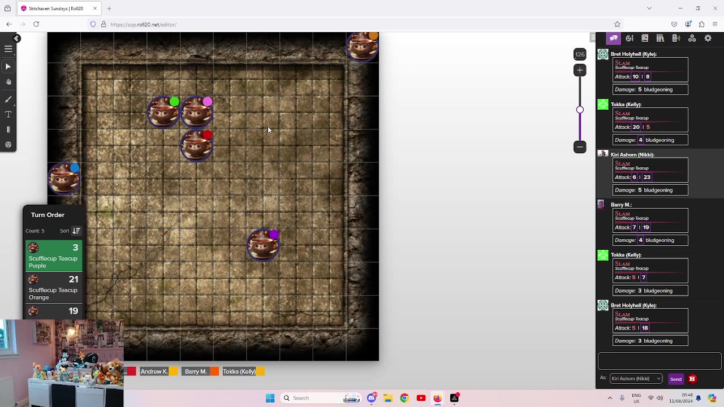The width and height of the screenshot is (724, 407).
Task: Select the Text tool
Action: coord(8,114)
